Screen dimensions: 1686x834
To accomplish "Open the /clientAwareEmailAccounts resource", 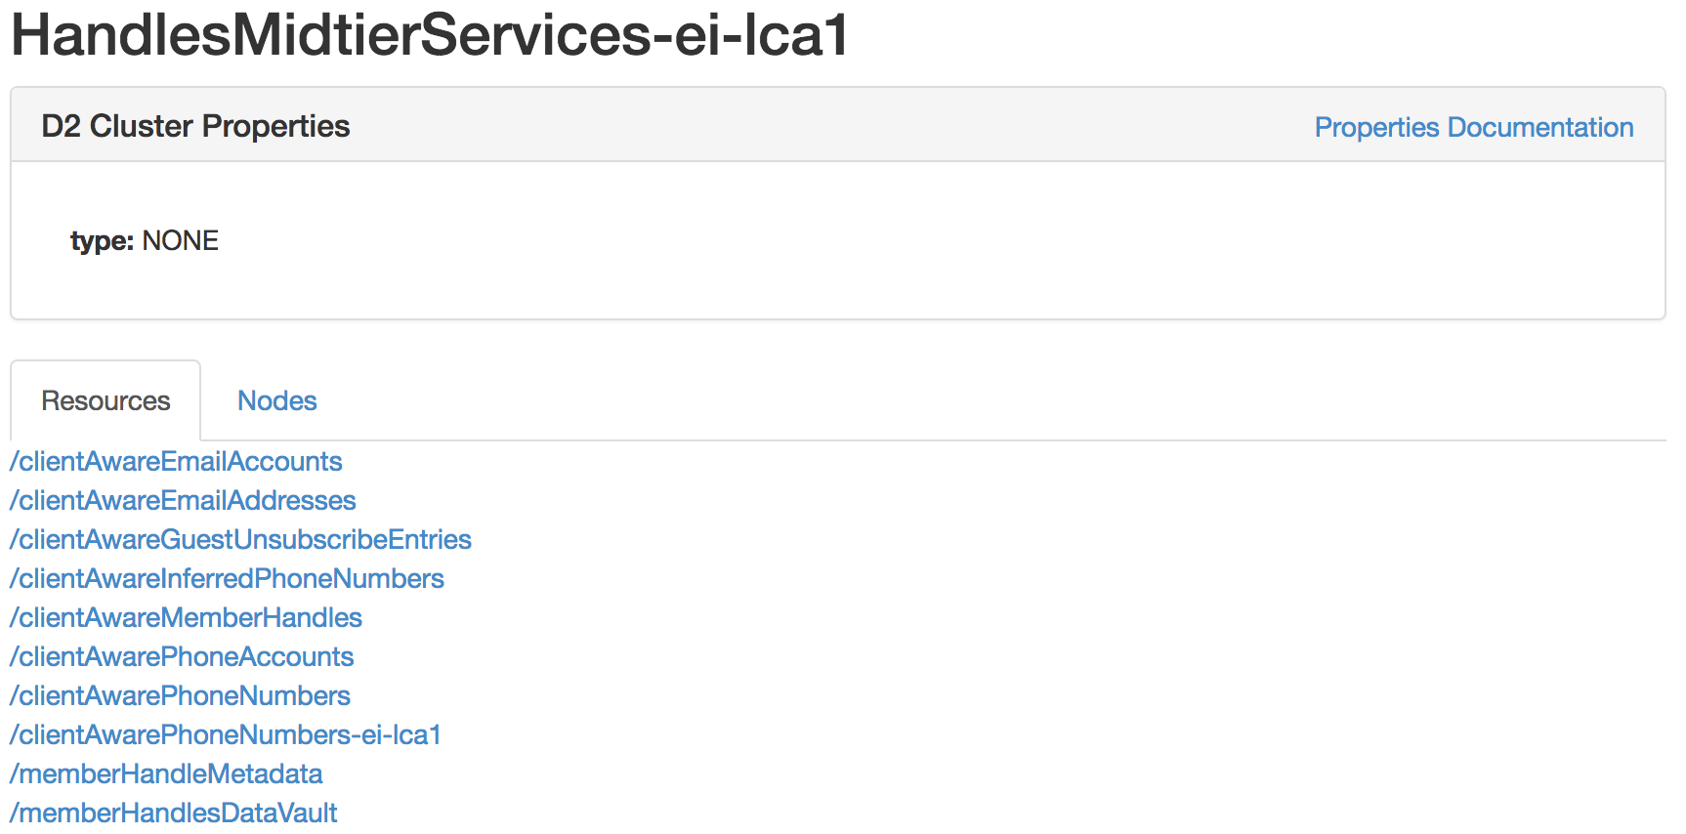I will 176,461.
